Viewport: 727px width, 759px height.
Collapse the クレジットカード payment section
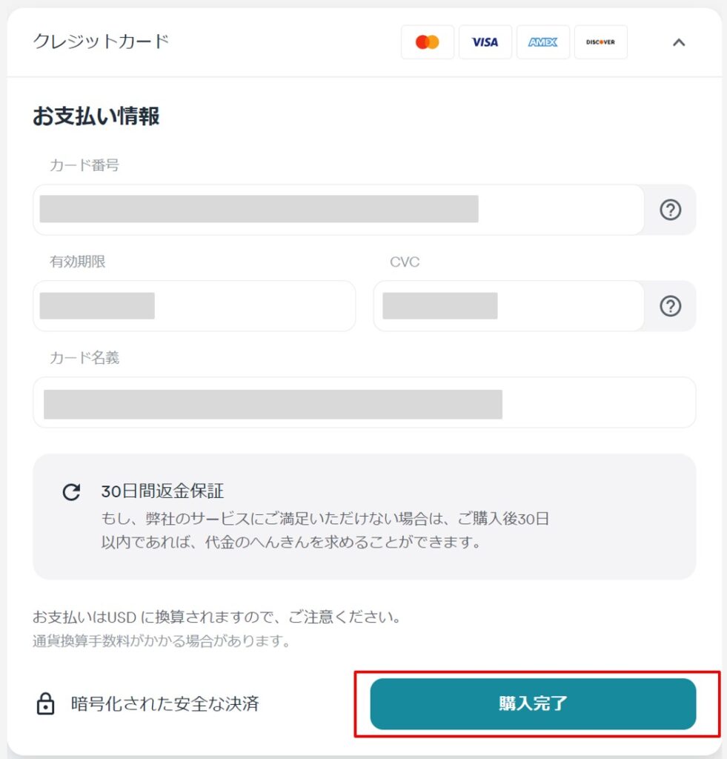(x=679, y=43)
